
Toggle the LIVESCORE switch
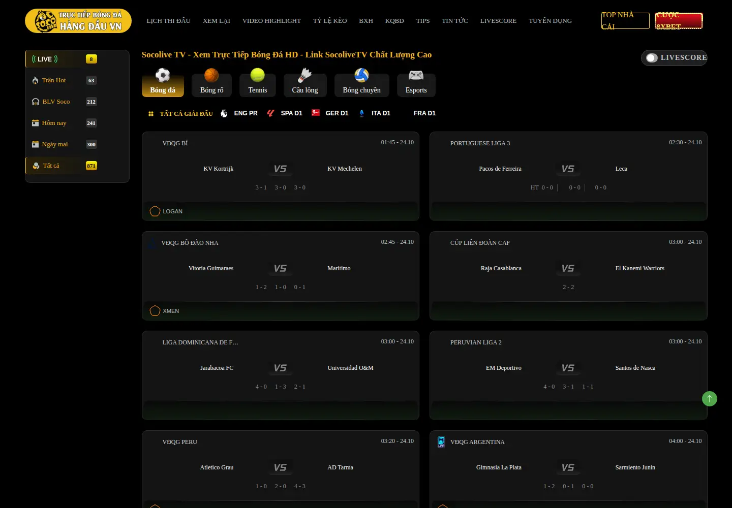(652, 58)
